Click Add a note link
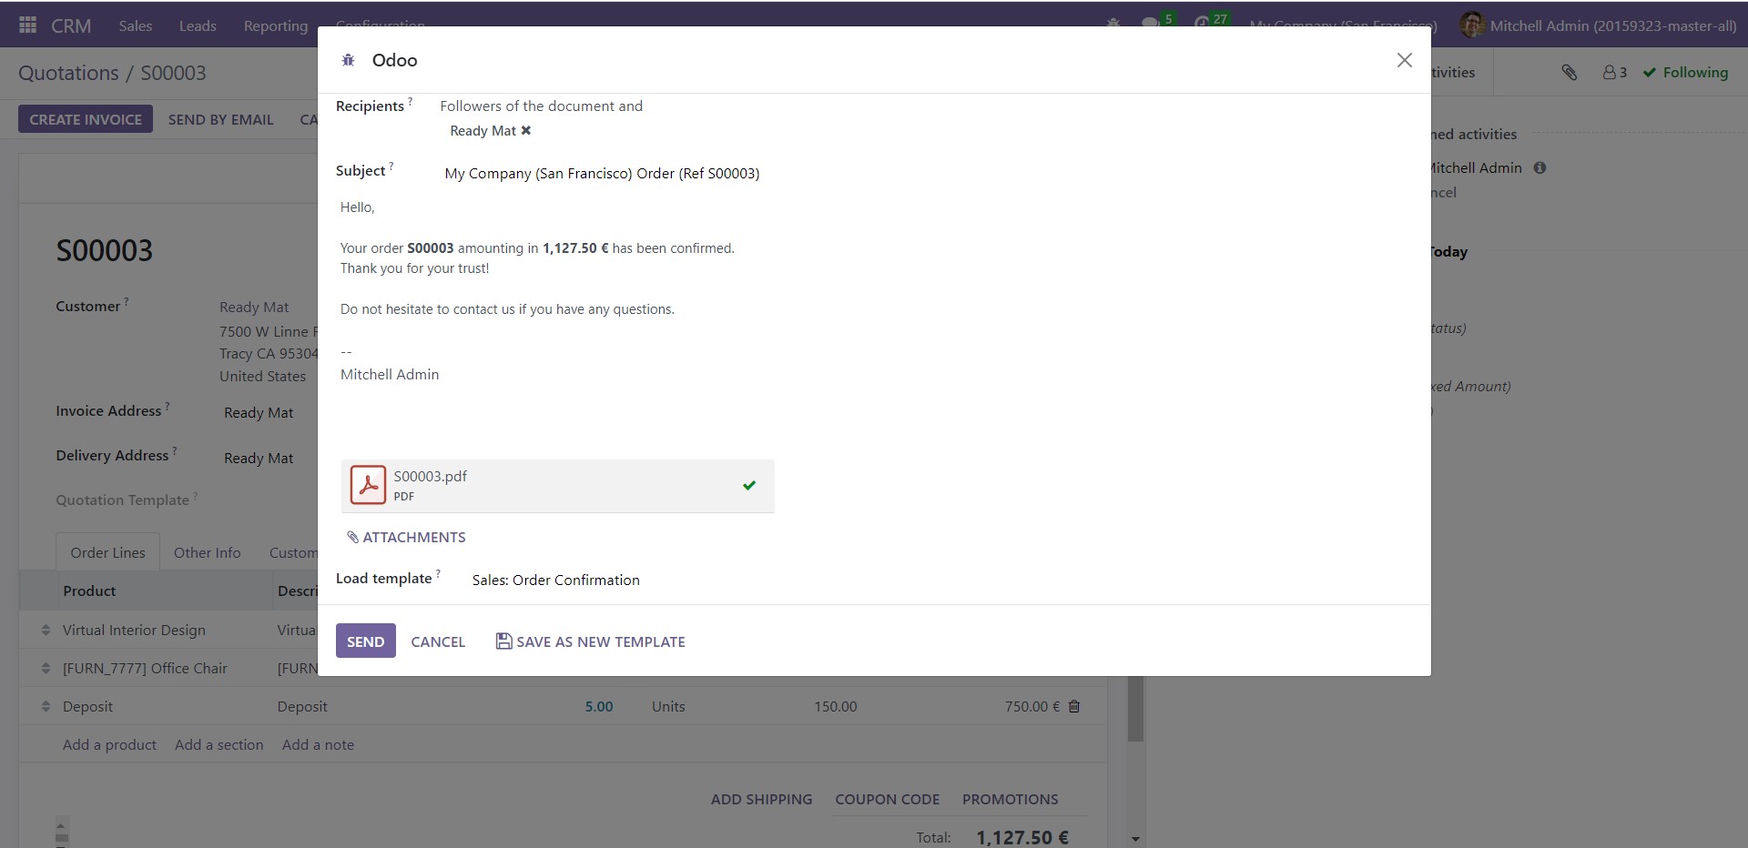 318,744
